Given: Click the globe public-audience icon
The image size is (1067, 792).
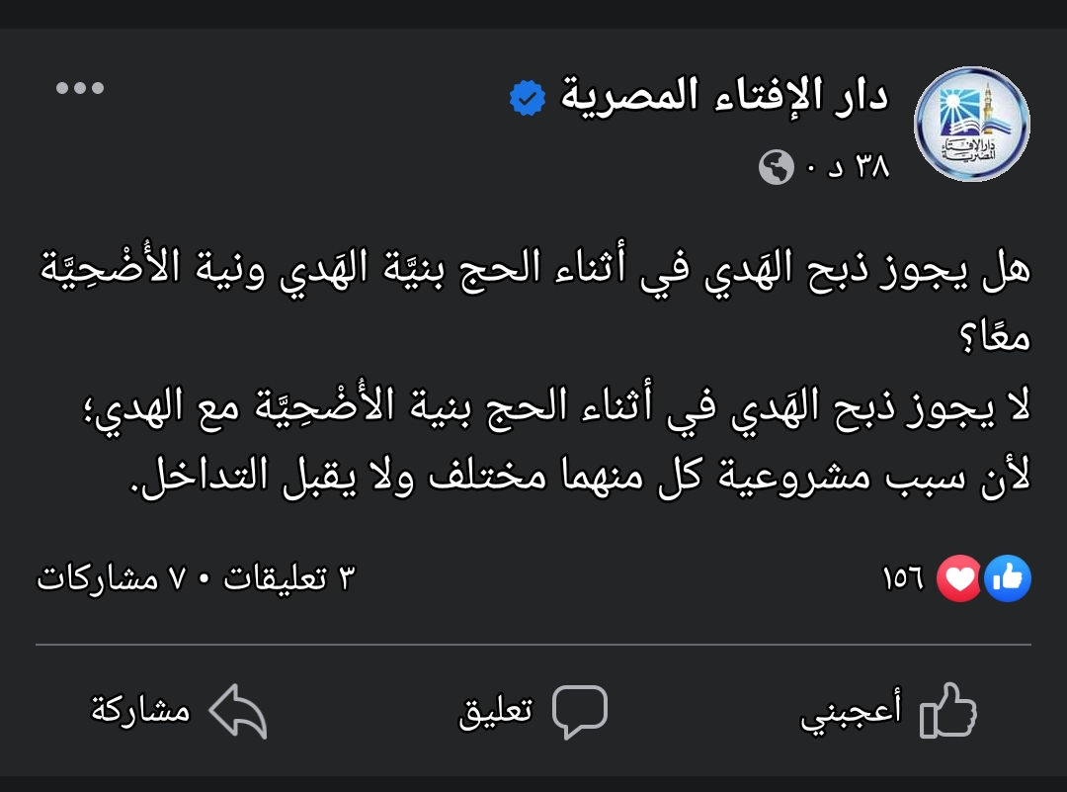Looking at the screenshot, I should [777, 167].
